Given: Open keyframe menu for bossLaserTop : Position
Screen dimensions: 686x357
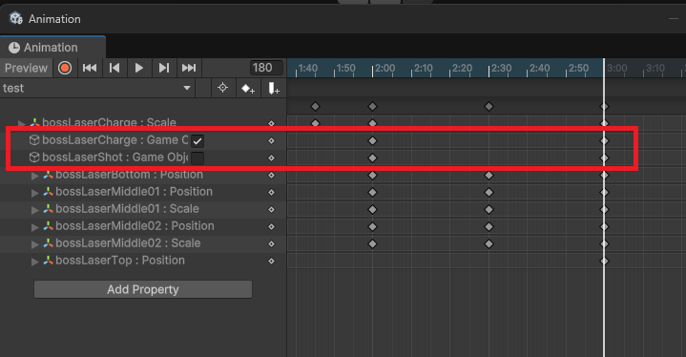Looking at the screenshot, I should (x=271, y=262).
